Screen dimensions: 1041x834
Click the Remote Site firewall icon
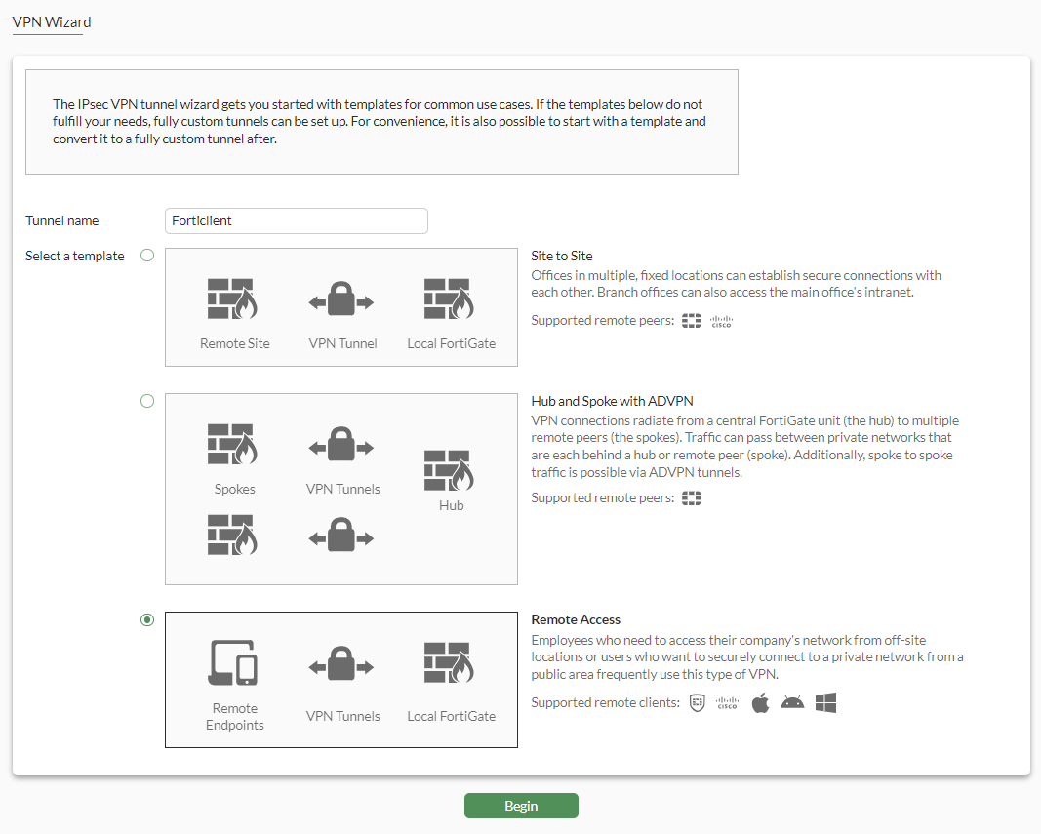tap(234, 296)
